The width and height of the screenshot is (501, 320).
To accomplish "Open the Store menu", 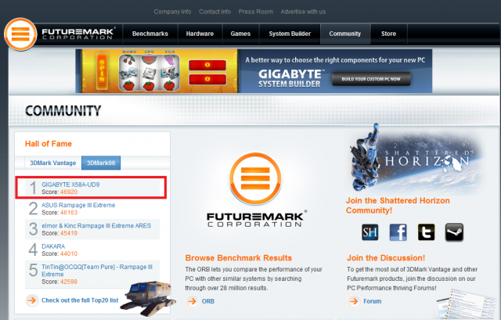I will click(x=388, y=34).
